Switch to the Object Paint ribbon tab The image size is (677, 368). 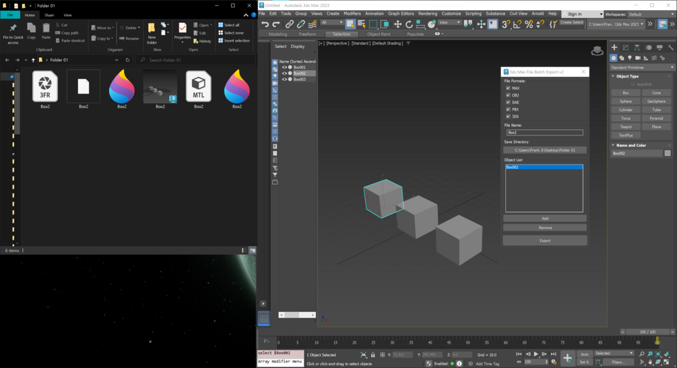point(379,34)
